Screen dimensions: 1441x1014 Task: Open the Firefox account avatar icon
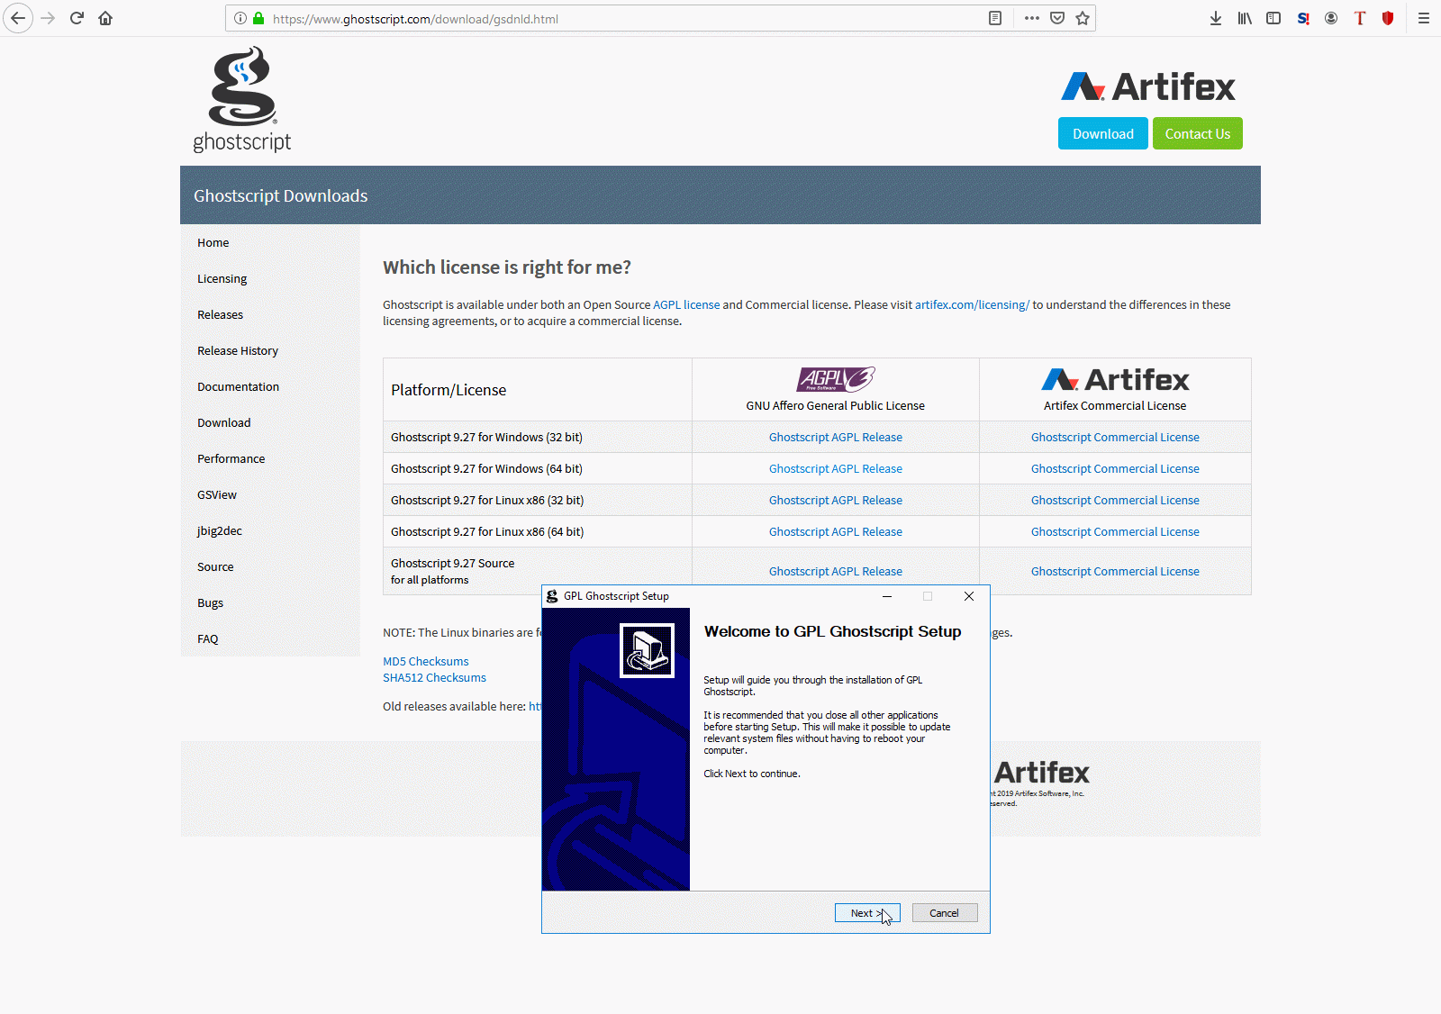[1331, 18]
